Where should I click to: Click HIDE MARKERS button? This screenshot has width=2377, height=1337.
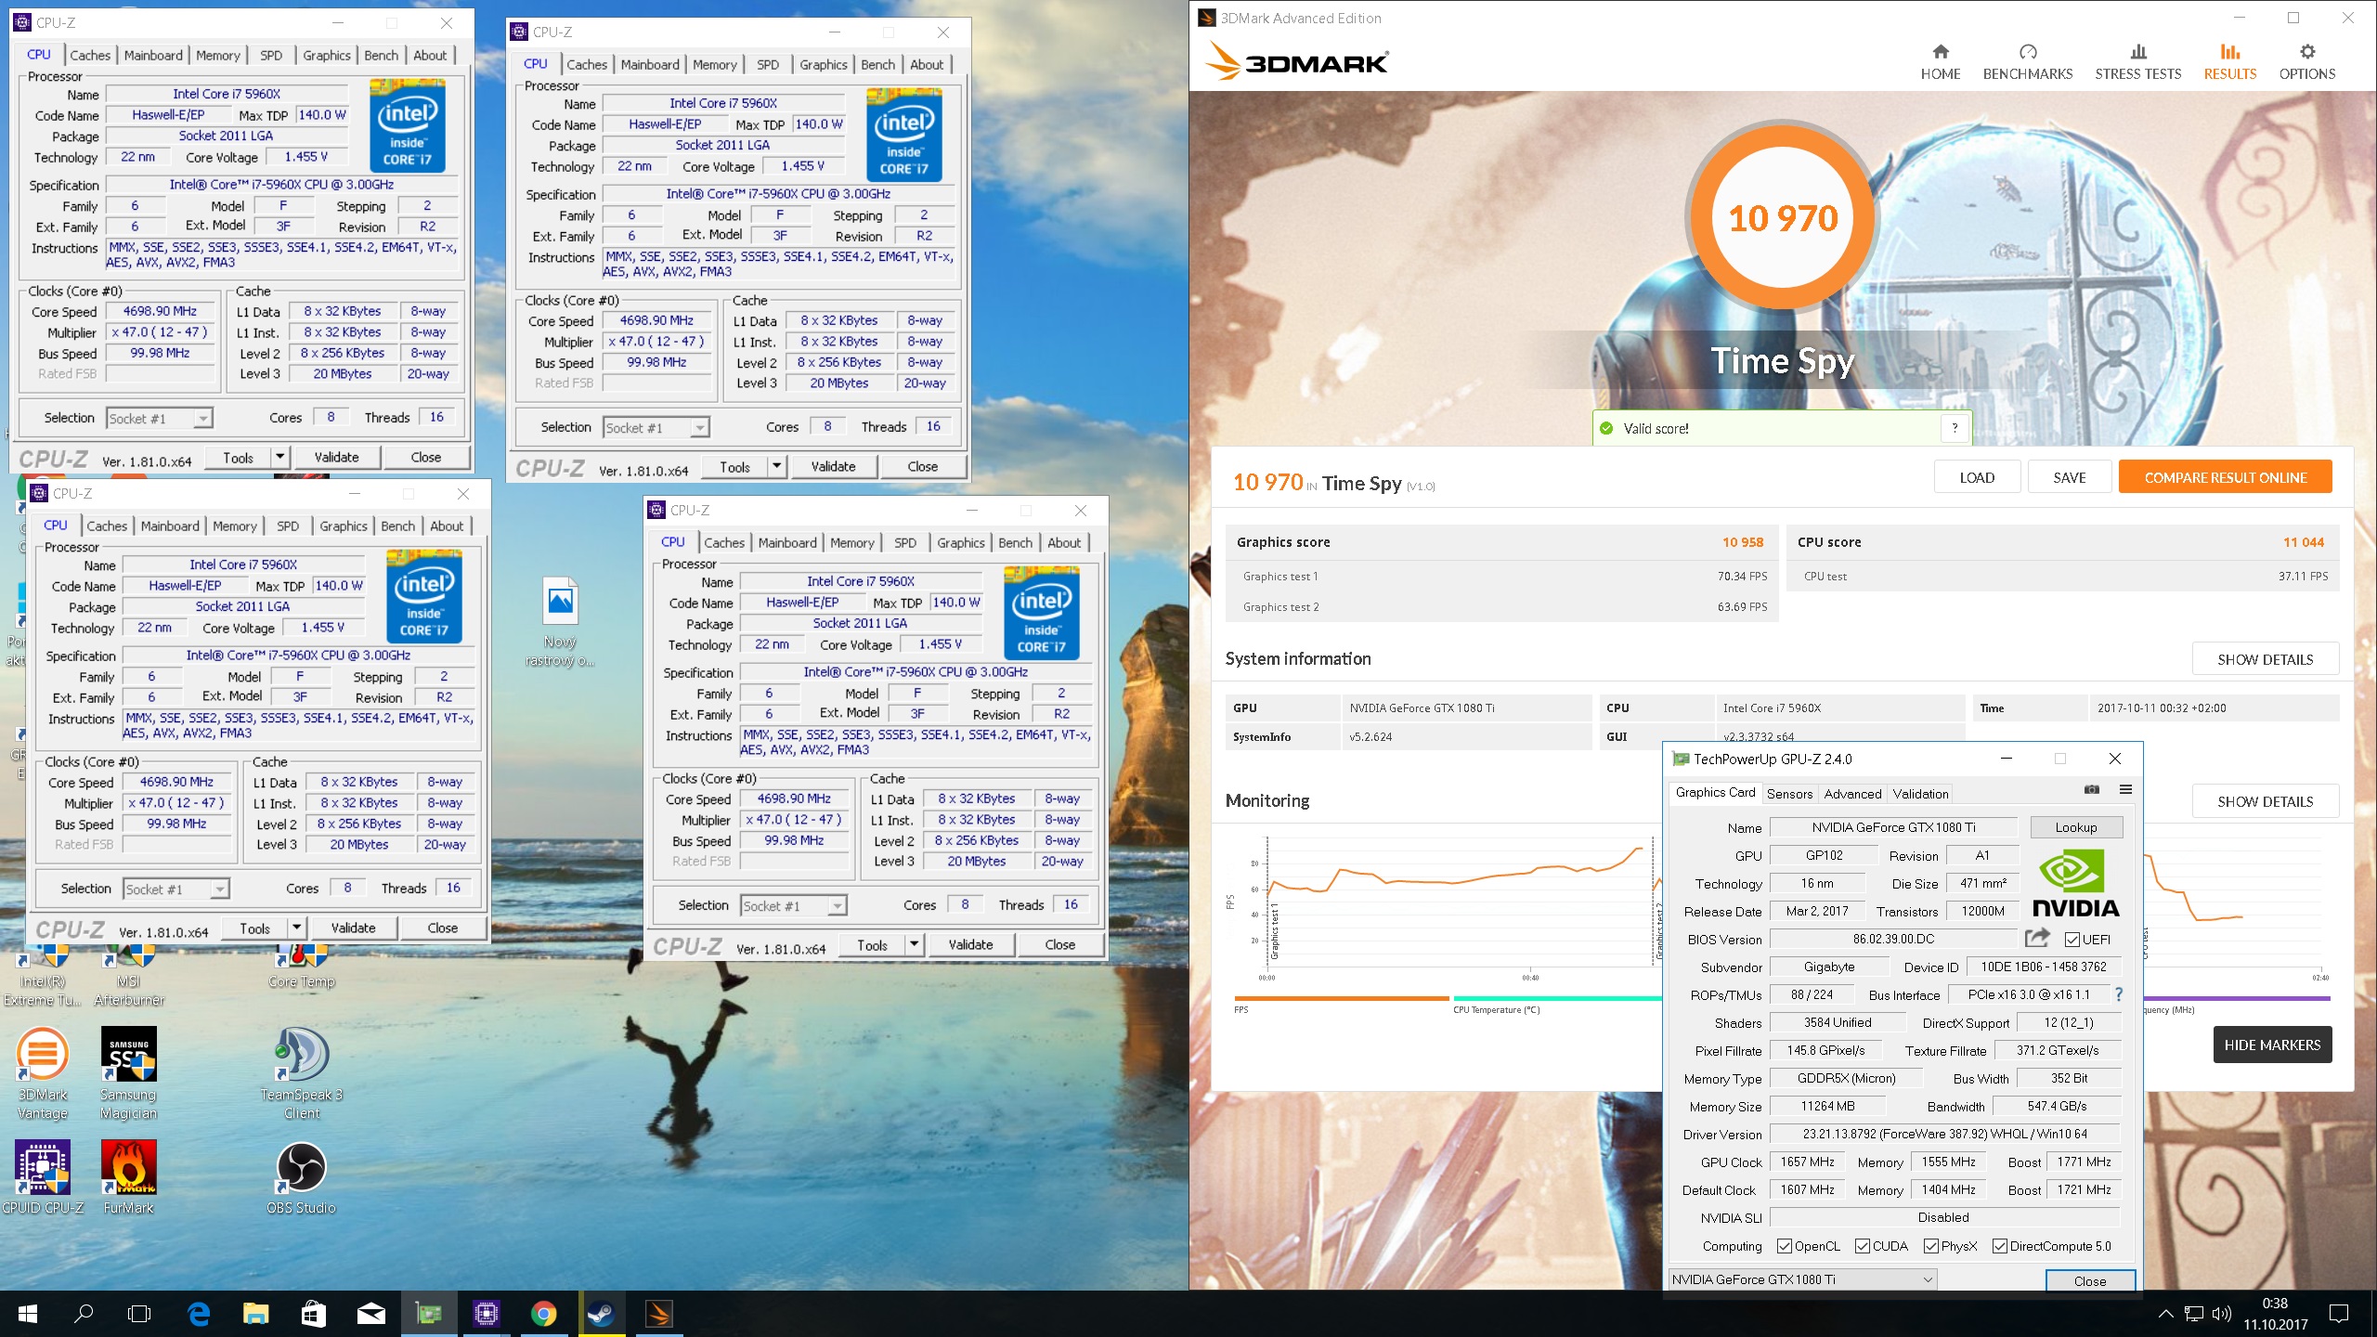(2272, 1045)
